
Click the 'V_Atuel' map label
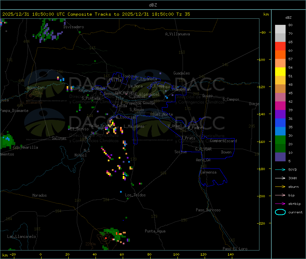tap(175, 126)
